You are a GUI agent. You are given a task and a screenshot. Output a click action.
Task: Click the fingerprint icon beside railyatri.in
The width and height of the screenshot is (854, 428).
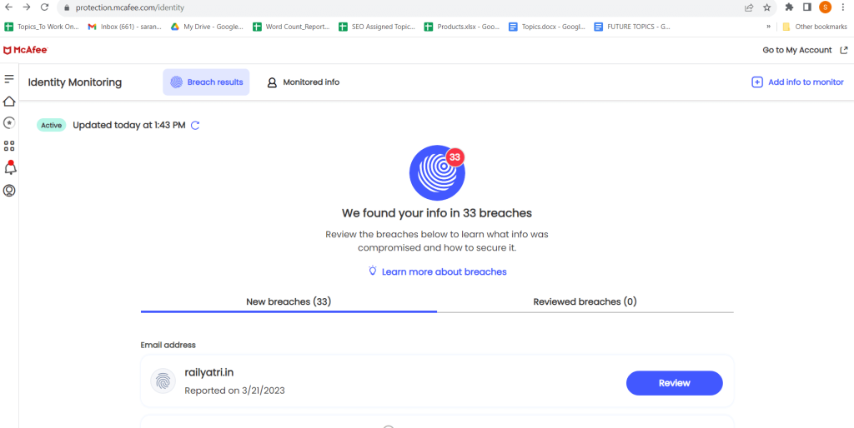(x=163, y=381)
